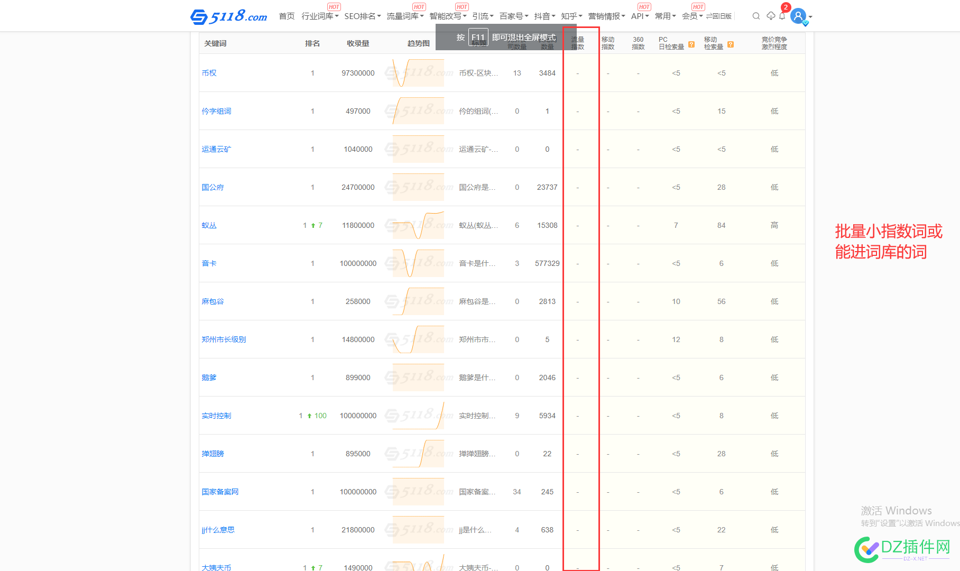
Task: Open keyword link 运通云矿
Action: point(216,149)
